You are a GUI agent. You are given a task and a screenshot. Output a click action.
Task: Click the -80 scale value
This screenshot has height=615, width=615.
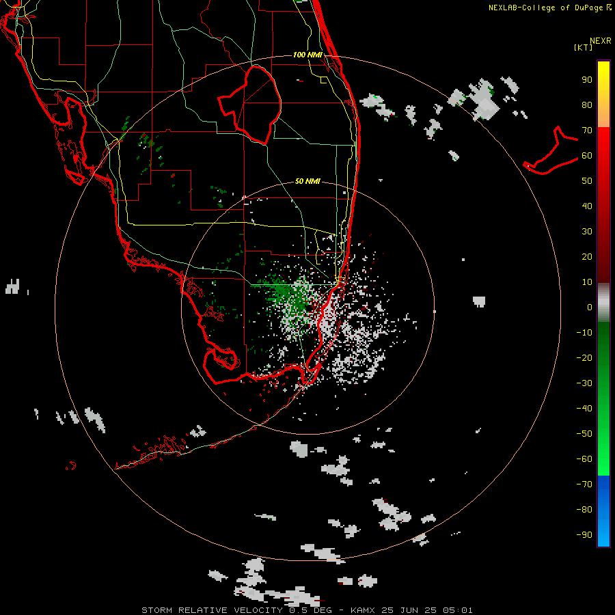point(584,510)
